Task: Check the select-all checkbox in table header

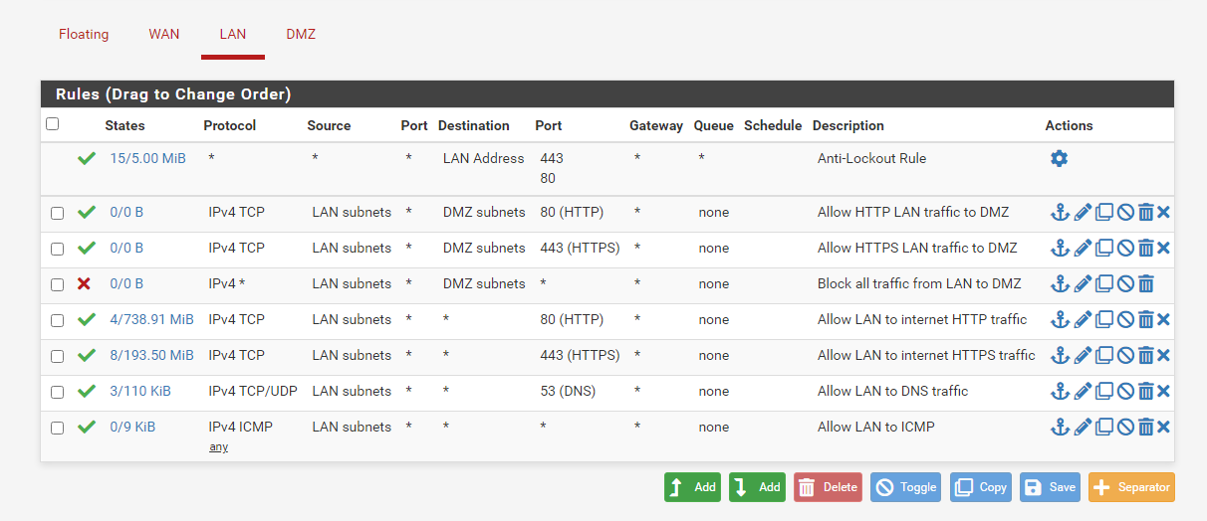Action: 53,124
